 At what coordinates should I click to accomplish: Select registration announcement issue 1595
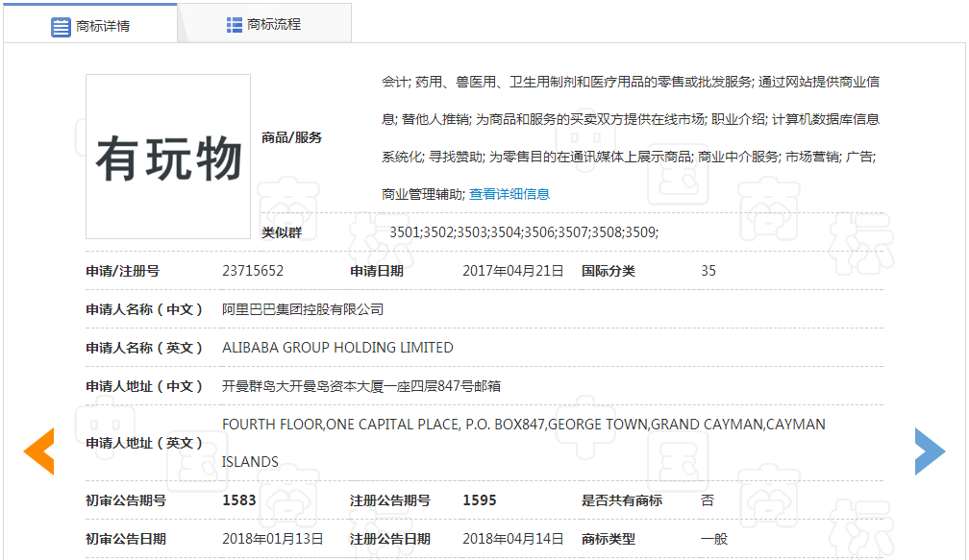pyautogui.click(x=480, y=500)
